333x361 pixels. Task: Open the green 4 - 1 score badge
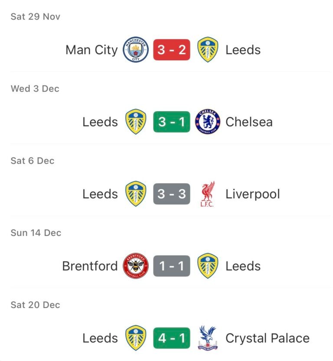[x=172, y=338]
